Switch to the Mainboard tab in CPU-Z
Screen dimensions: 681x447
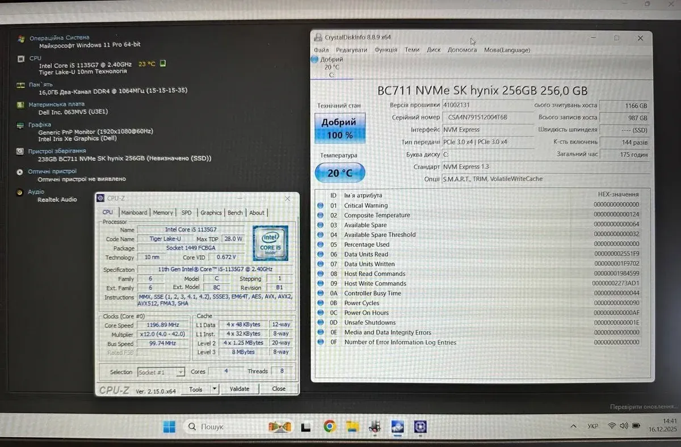[134, 213]
